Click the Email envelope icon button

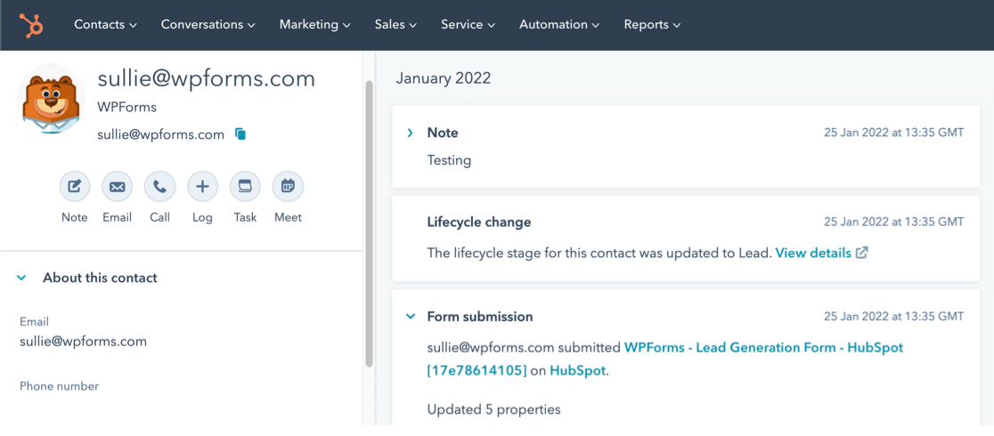tap(118, 187)
